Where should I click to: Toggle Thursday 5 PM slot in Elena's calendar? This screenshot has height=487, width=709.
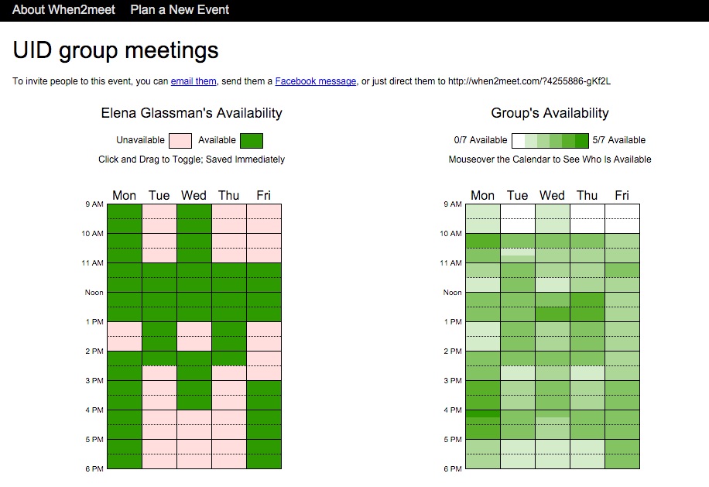tap(229, 447)
